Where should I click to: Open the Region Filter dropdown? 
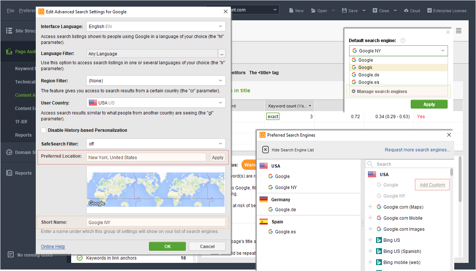pos(156,80)
